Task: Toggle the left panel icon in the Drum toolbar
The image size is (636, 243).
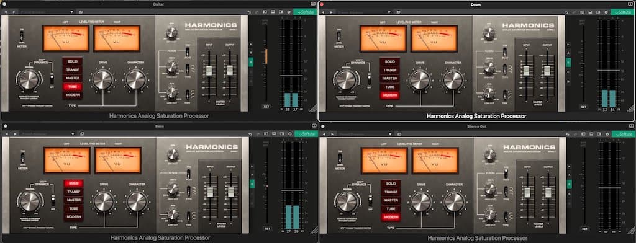Action: click(582, 12)
